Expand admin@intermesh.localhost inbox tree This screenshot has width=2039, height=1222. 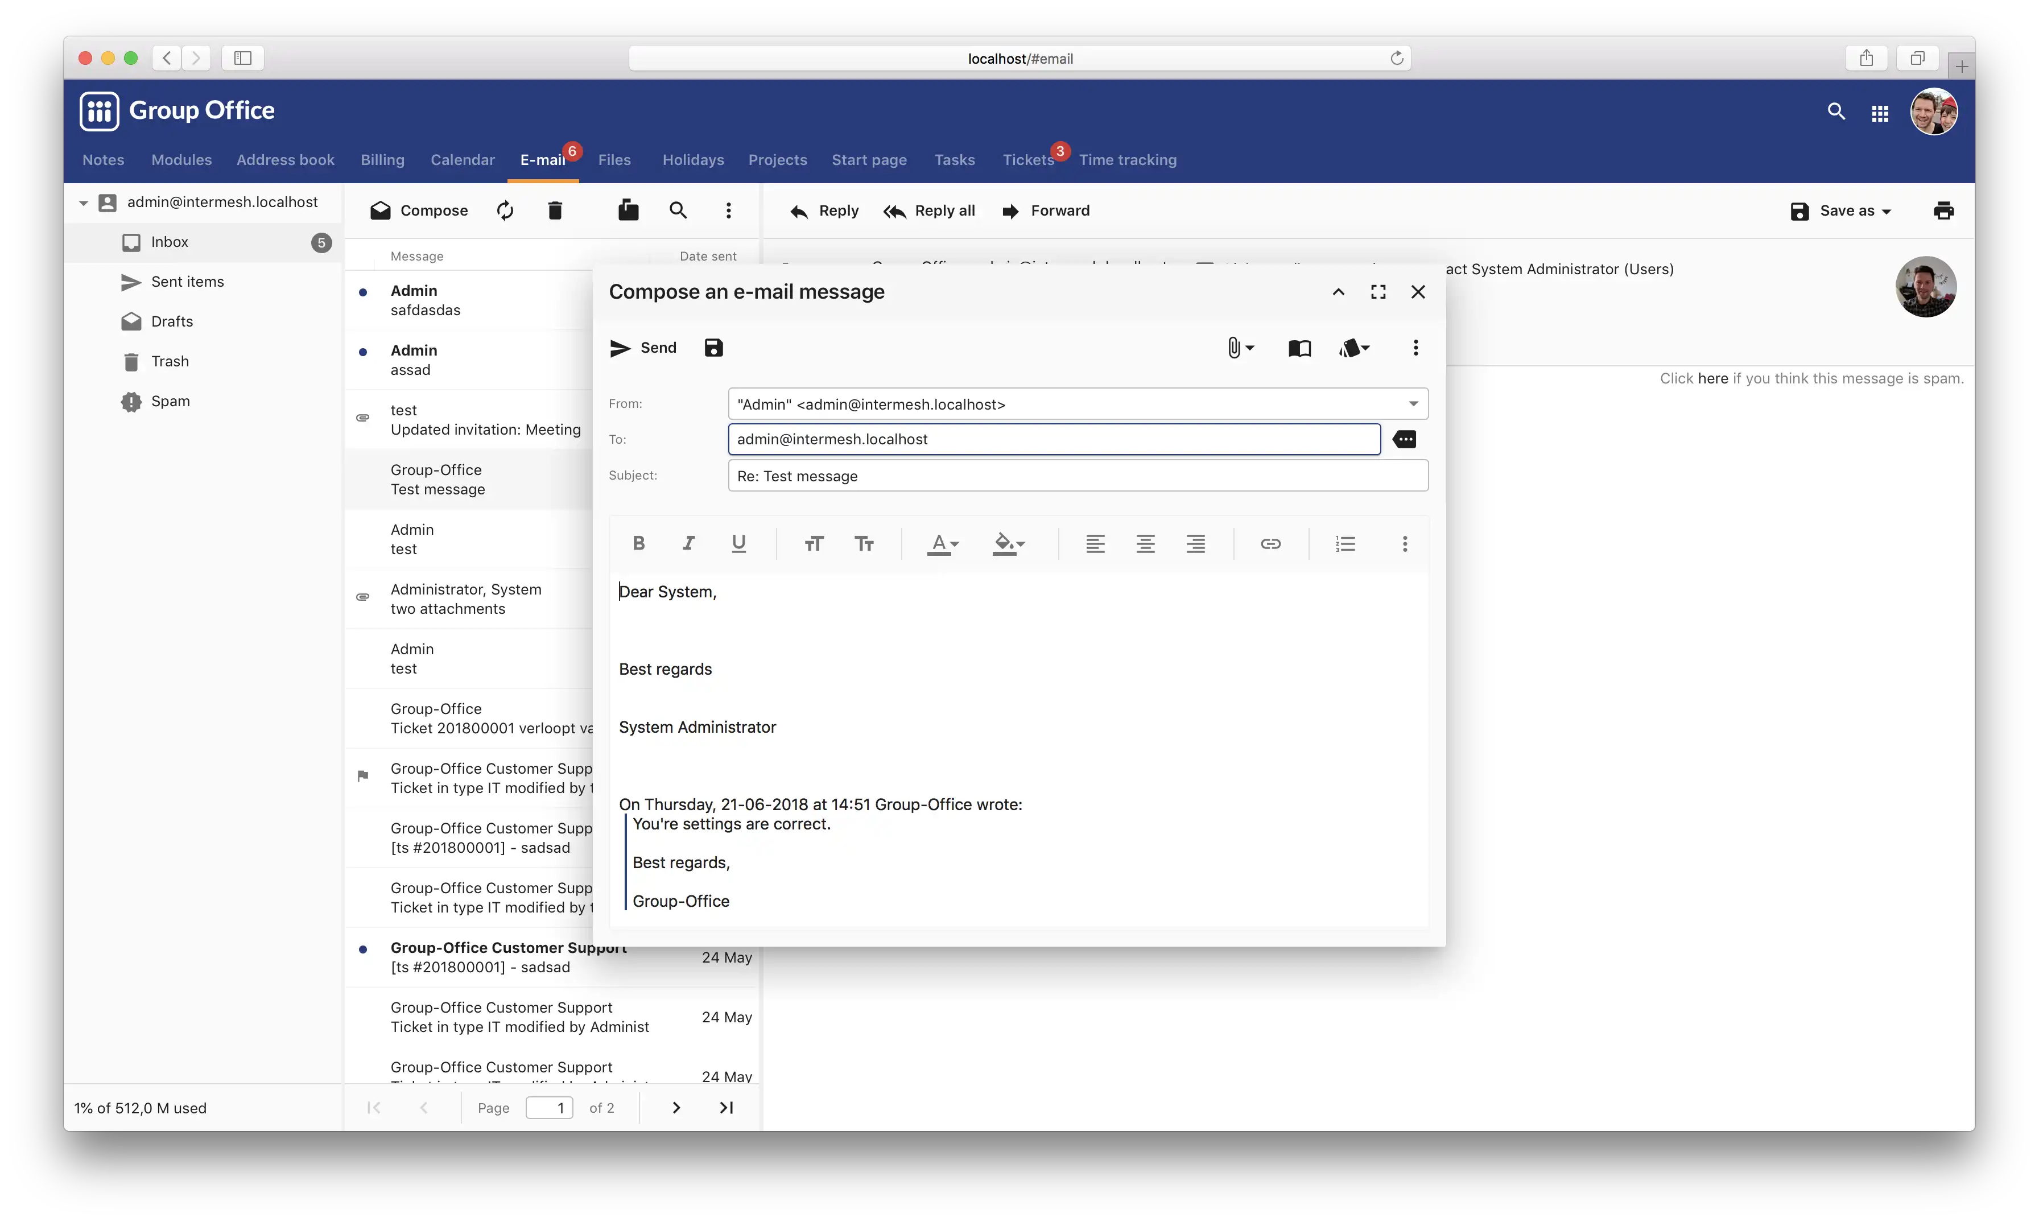click(83, 201)
